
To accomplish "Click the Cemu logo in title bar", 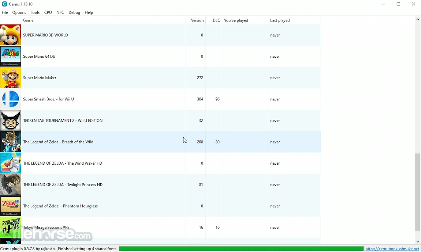I will [4, 4].
